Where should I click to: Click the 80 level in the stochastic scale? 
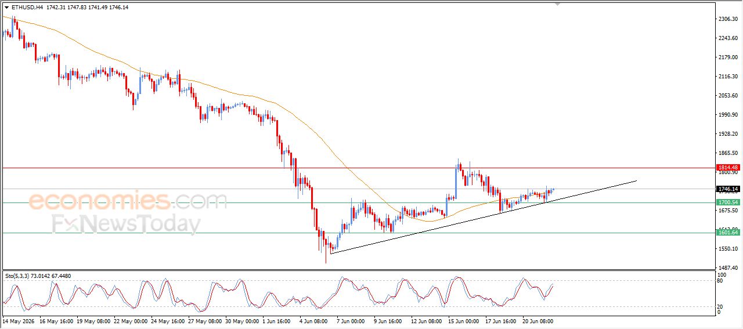(721, 281)
